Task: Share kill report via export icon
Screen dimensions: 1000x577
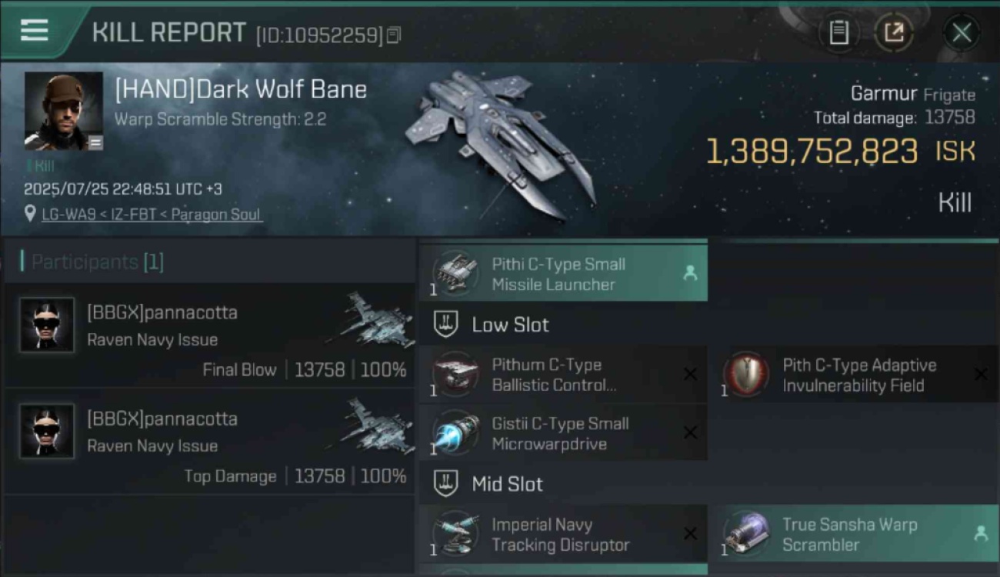Action: [x=894, y=32]
